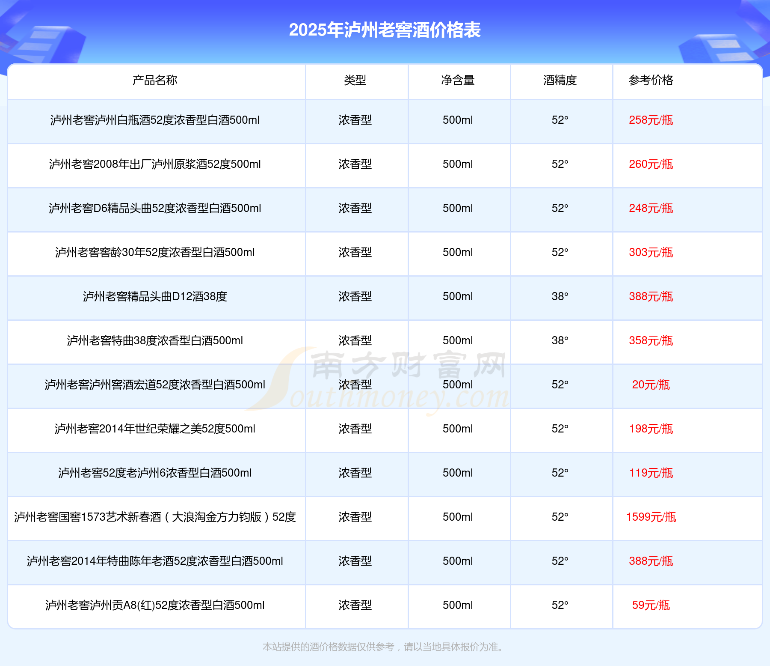Click the footer disclaimer 本站提供的酒价格数据仅供参考
770x668 pixels.
pyautogui.click(x=328, y=647)
